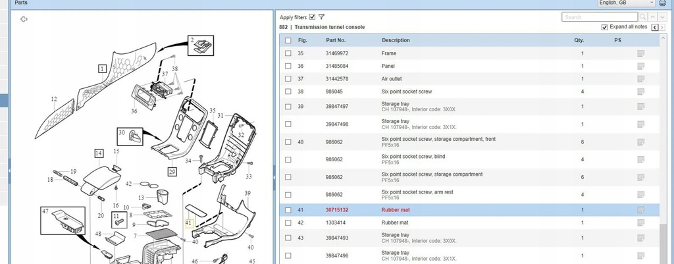Tick the checkbox for Fig. 43 Storage tray
The image size is (674, 264).
(x=288, y=238)
